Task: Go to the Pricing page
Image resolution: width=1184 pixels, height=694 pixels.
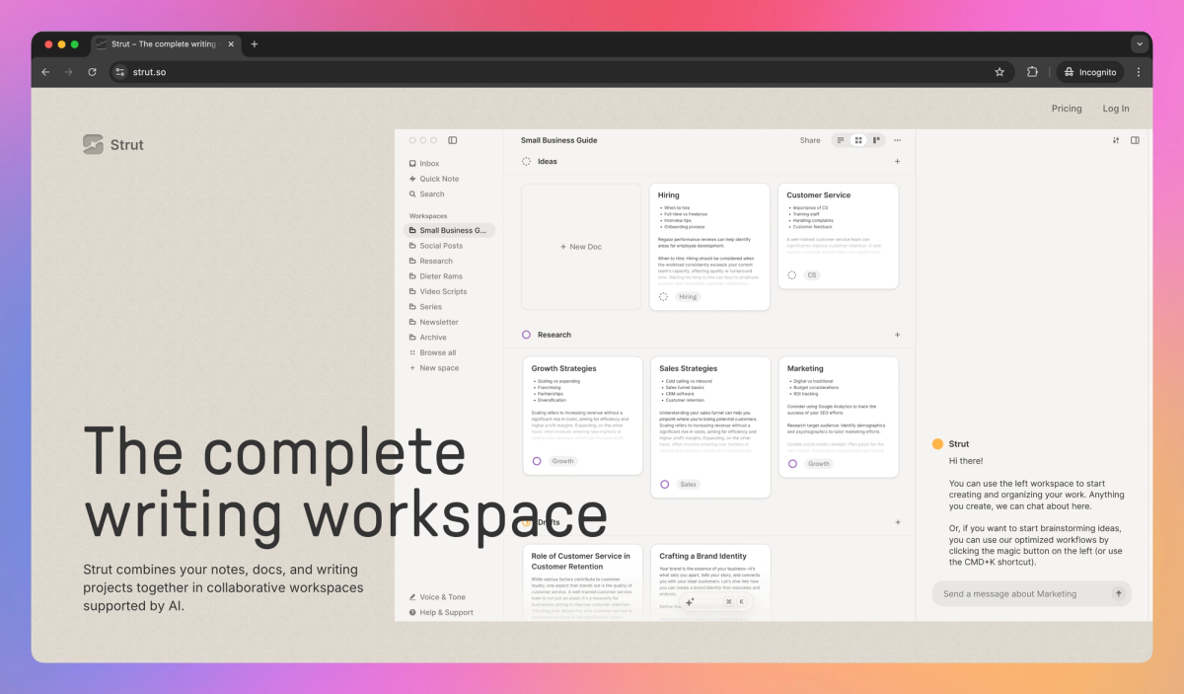Action: [x=1067, y=109]
